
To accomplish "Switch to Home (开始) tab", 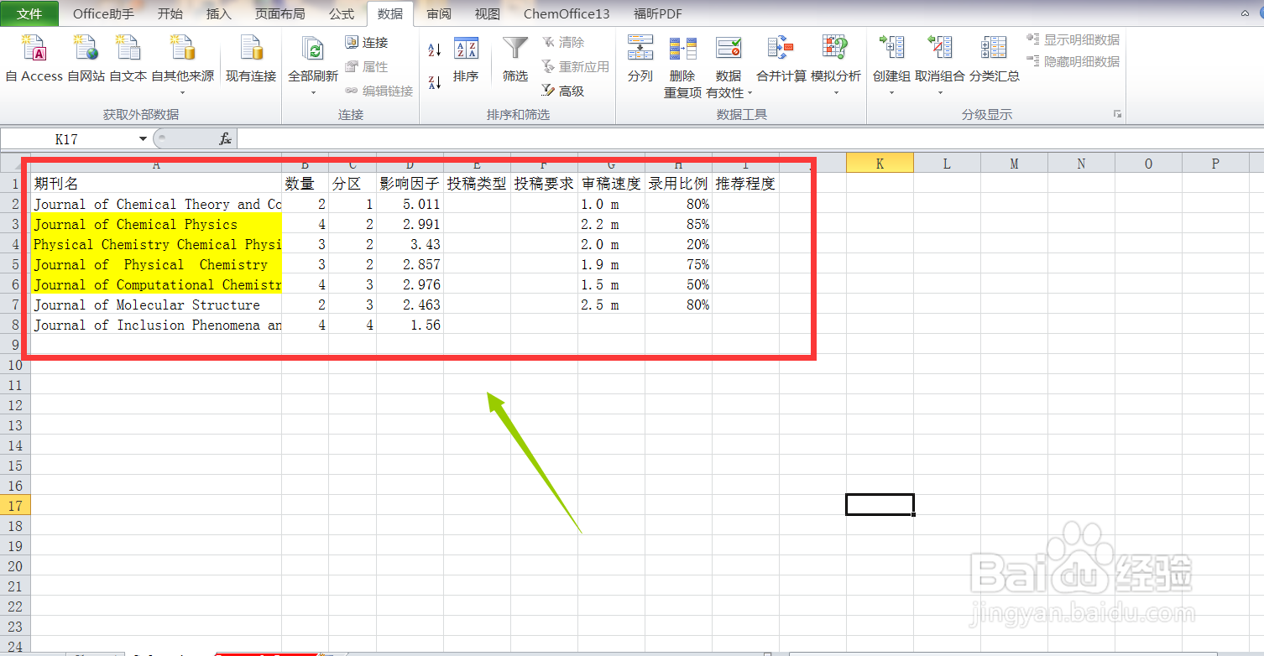I will pos(170,13).
